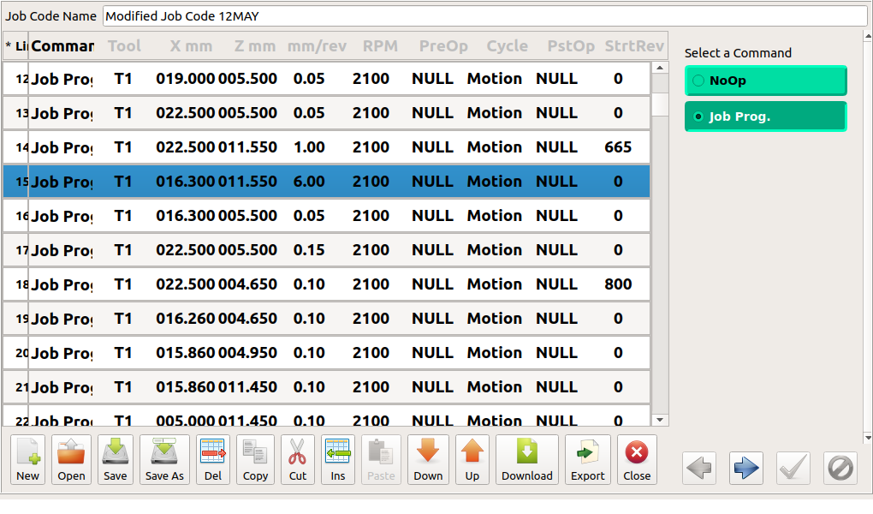This screenshot has height=514, width=873.
Task: Click the Z mm column header
Action: coord(254,46)
